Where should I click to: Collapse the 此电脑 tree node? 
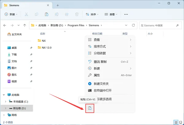(4, 95)
